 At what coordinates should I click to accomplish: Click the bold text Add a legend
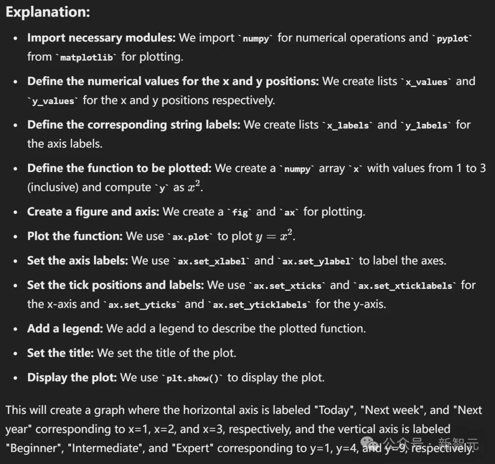pyautogui.click(x=65, y=328)
